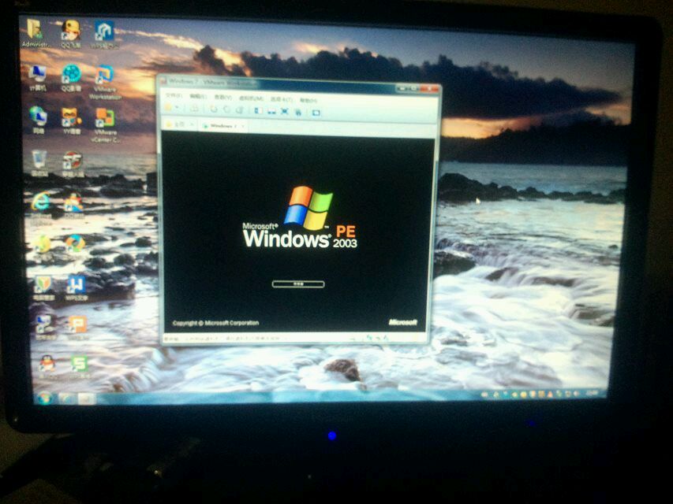Close the VMware Workstation window
Screen dimensions: 673x504
pyautogui.click(x=430, y=89)
